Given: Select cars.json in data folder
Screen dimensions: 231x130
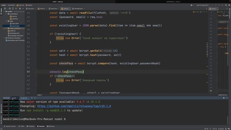Looking at the screenshot, I should [x=14, y=23].
